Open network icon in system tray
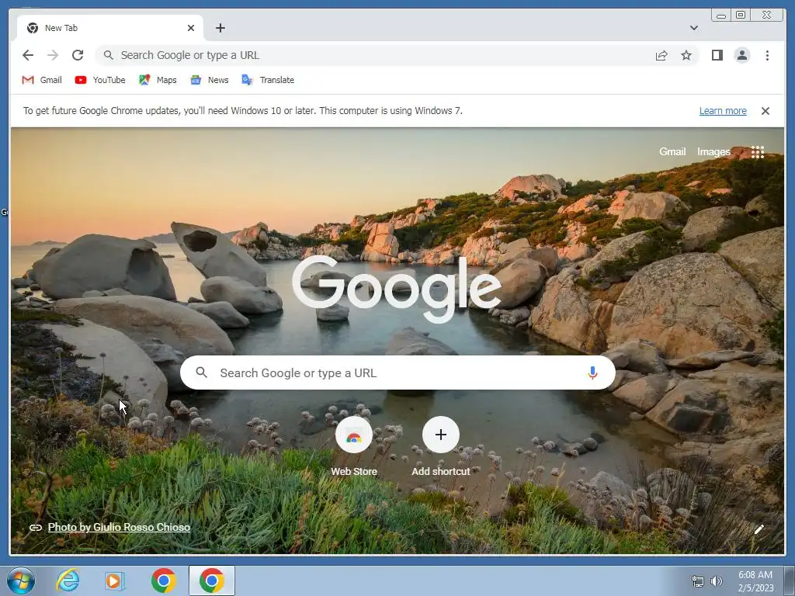This screenshot has width=795, height=596. pos(698,581)
